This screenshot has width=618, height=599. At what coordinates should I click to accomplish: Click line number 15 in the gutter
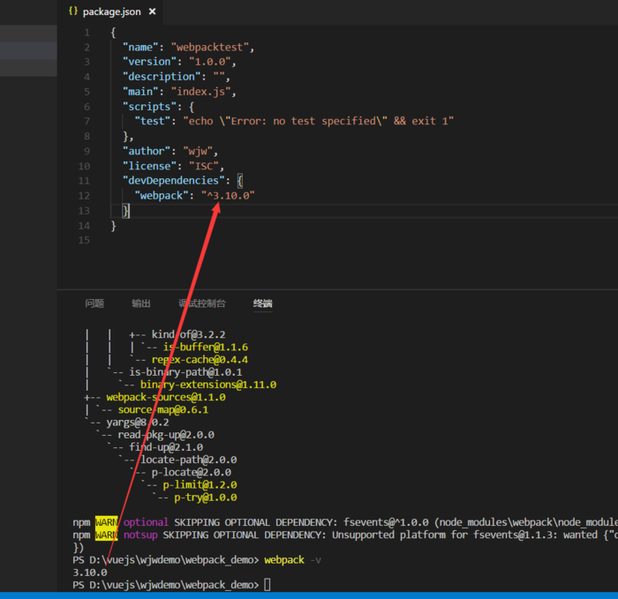84,240
